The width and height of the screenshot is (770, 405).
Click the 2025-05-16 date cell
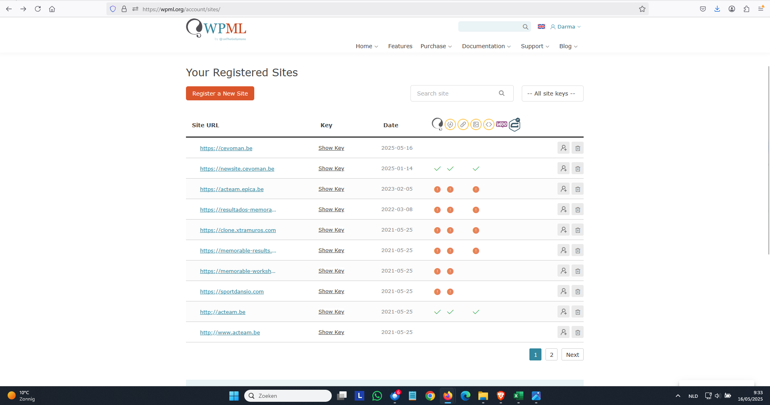397,148
